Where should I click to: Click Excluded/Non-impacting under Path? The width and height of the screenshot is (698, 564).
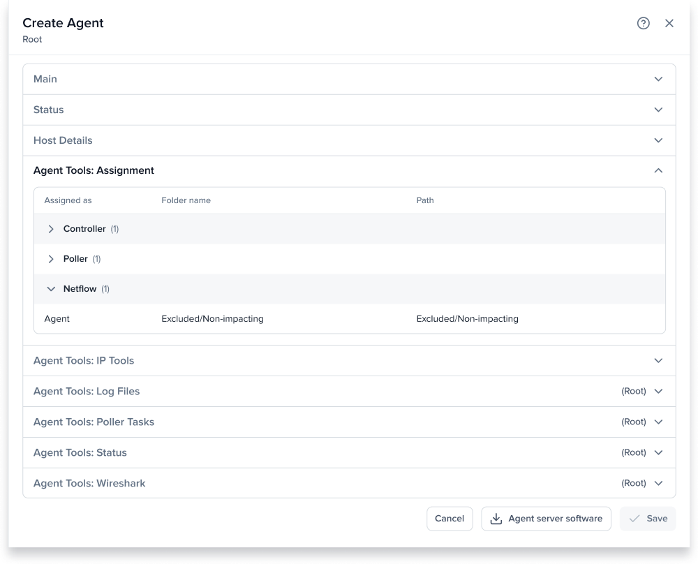click(x=468, y=319)
